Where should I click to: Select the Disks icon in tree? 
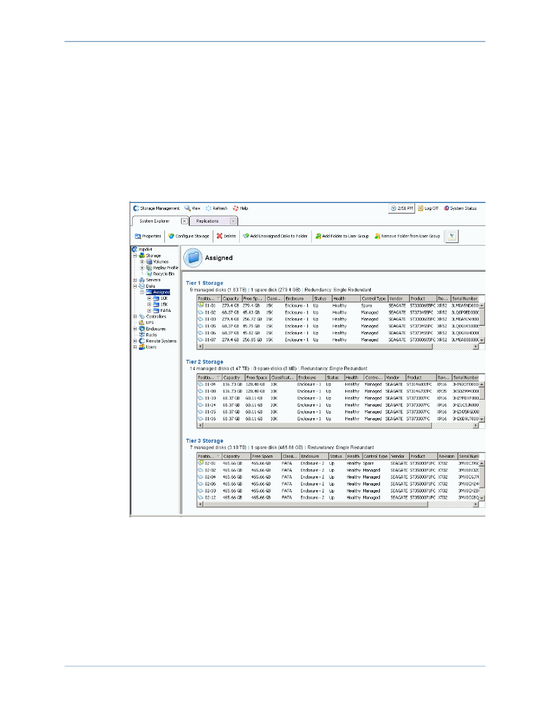(x=142, y=286)
